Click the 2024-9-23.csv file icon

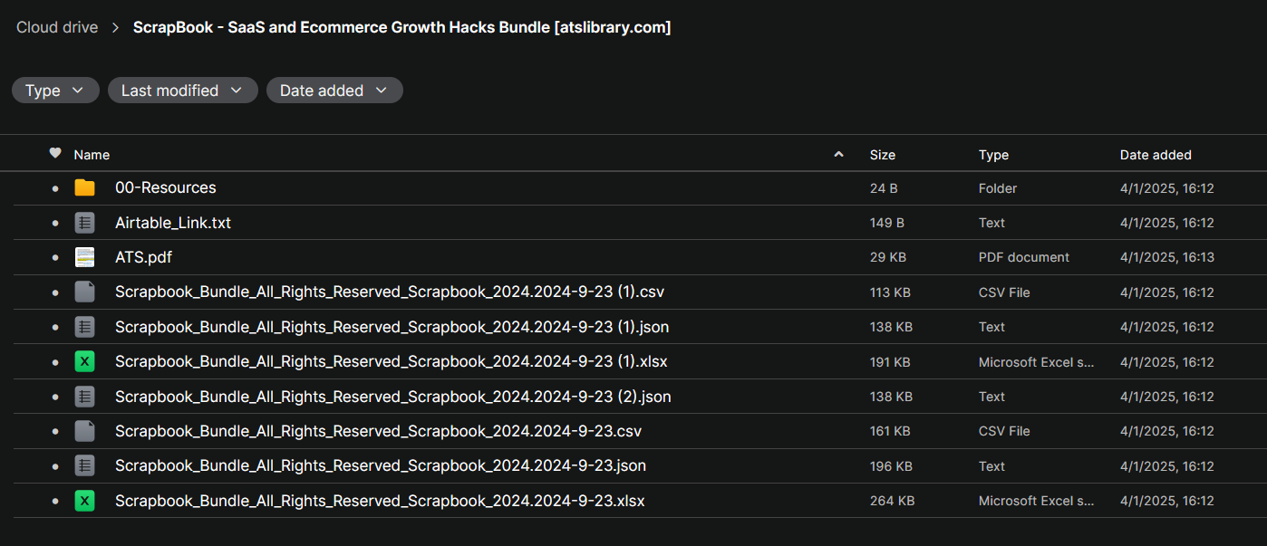(84, 431)
